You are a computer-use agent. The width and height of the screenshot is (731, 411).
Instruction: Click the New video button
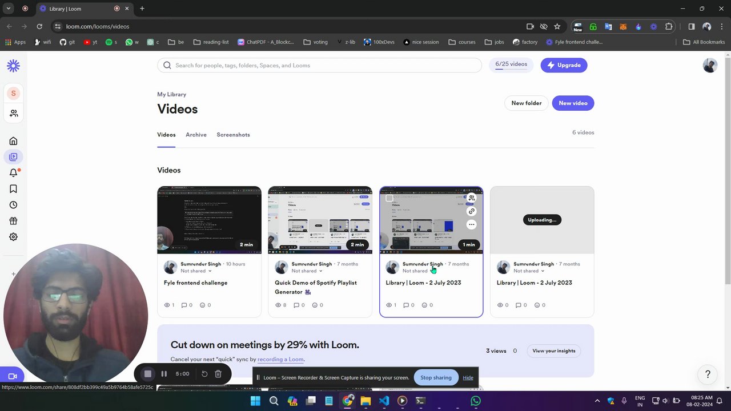(x=573, y=103)
